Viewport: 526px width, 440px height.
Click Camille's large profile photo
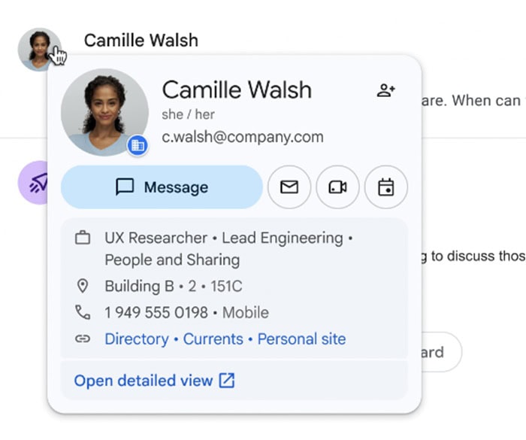[x=104, y=112]
